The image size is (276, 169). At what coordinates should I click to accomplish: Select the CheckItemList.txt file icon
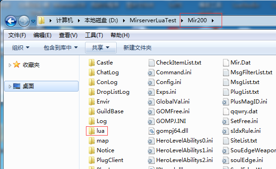click(151, 63)
